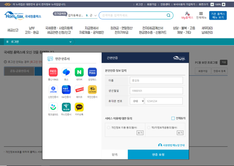Viewport: 234px width, 166px height.
Task: Open the 전체메뉴 hamburger icon
Action: tap(201, 14)
